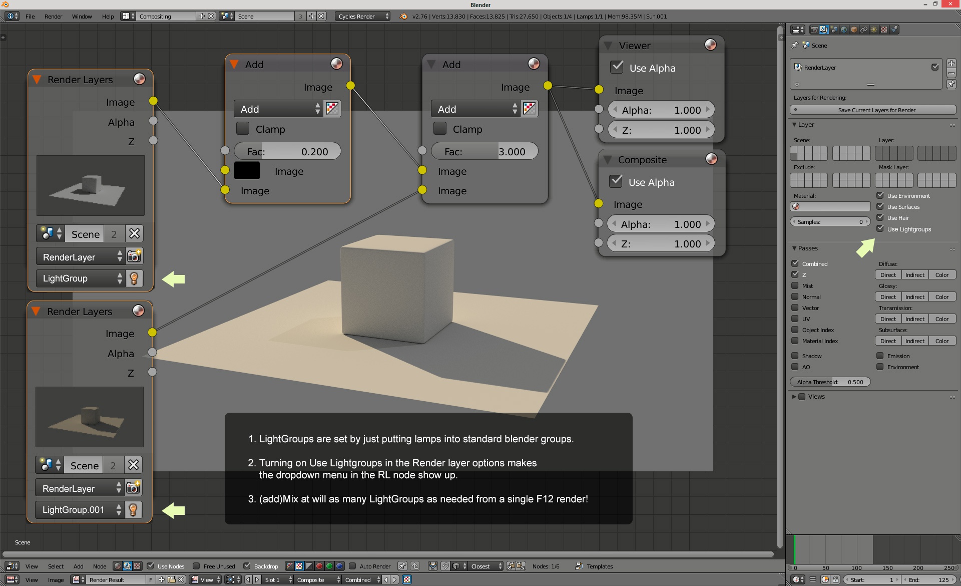Select the green channel display button

click(x=329, y=566)
